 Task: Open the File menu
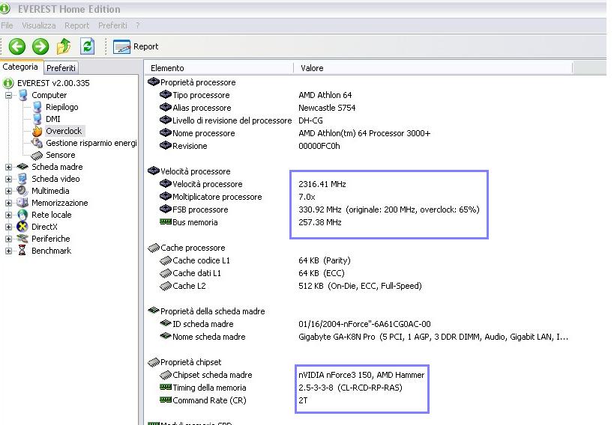tap(7, 25)
